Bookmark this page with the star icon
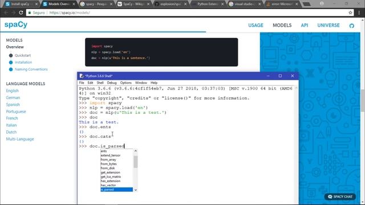This screenshot has width=365, height=205. coord(350,13)
